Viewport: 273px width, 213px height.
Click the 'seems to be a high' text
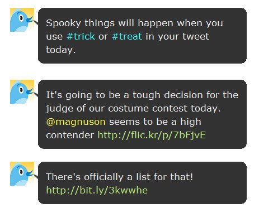pyautogui.click(x=155, y=122)
